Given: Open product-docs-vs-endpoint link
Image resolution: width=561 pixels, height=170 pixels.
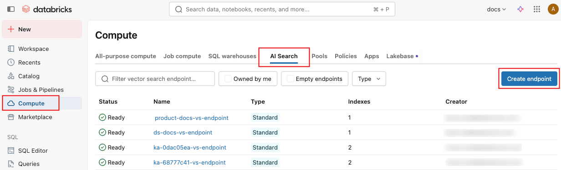Looking at the screenshot, I should [192, 118].
